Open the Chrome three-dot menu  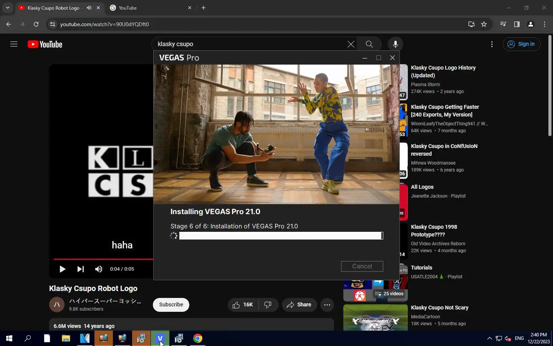click(x=545, y=24)
